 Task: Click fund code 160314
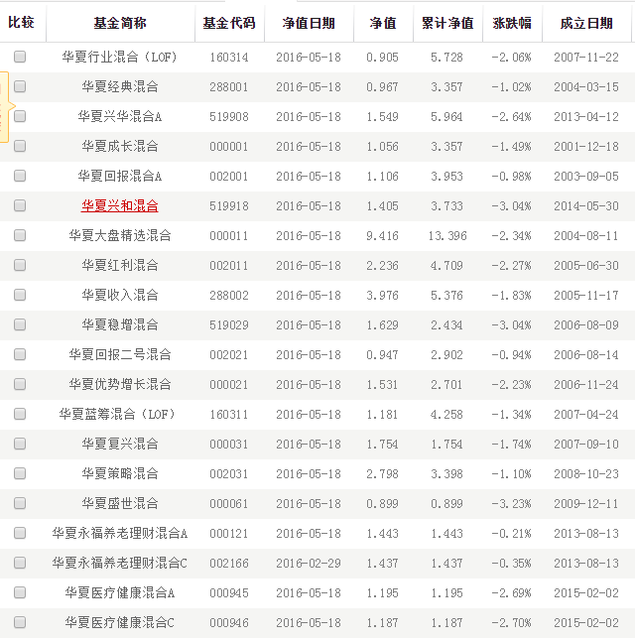pyautogui.click(x=229, y=58)
